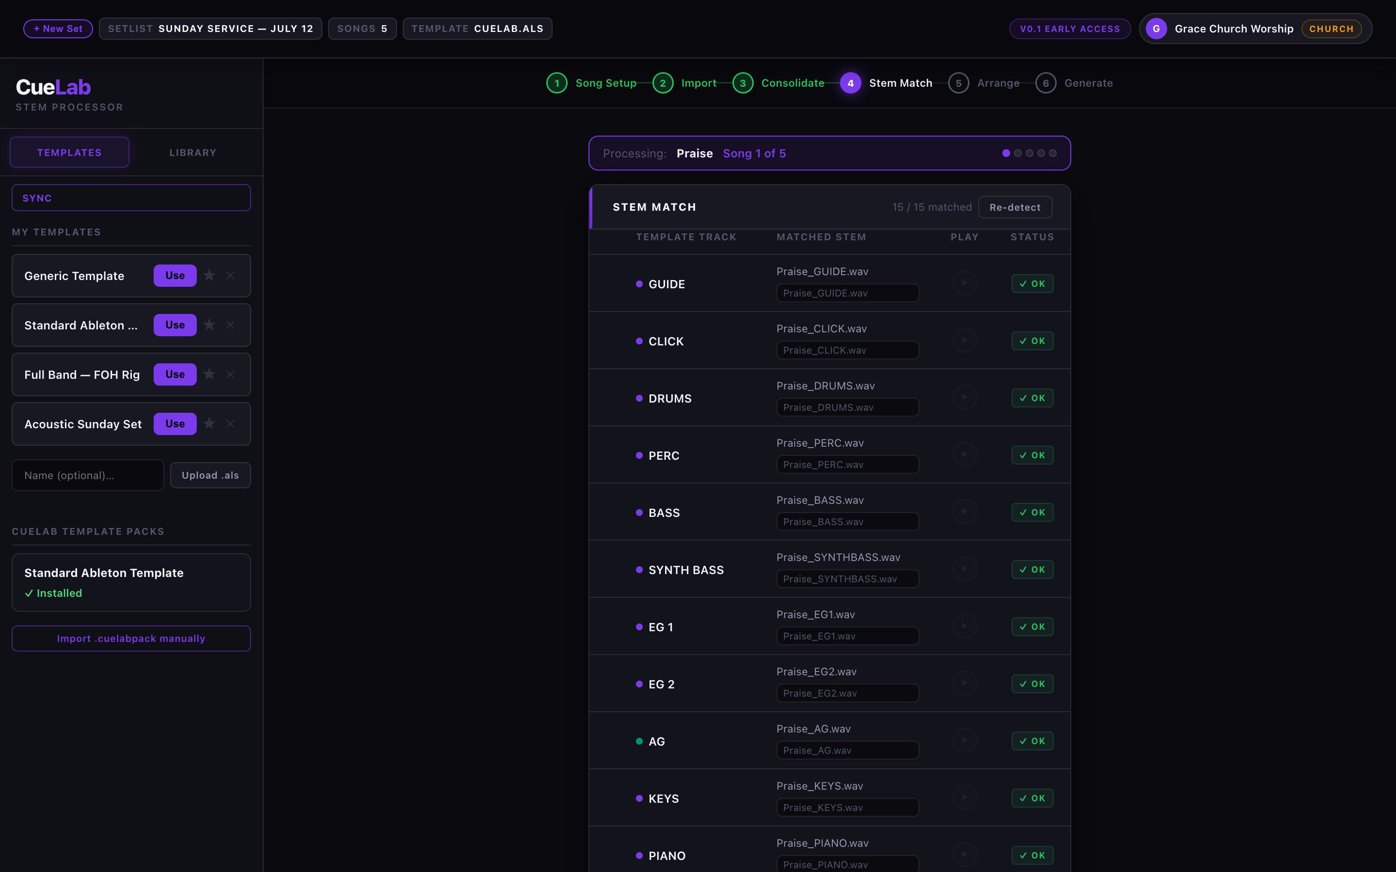
Task: Remove the Acoustic Sunday Set template
Action: click(x=230, y=424)
